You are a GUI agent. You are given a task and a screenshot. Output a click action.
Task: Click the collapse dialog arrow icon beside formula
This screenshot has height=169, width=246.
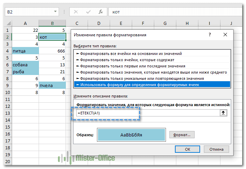coord(223,113)
